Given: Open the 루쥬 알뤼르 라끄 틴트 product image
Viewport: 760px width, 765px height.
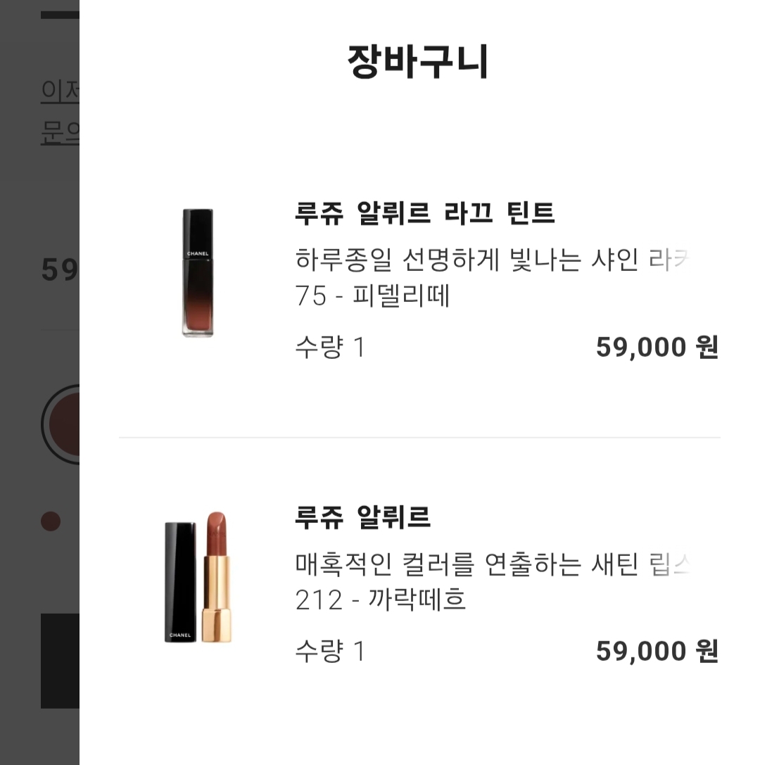Looking at the screenshot, I should (198, 273).
